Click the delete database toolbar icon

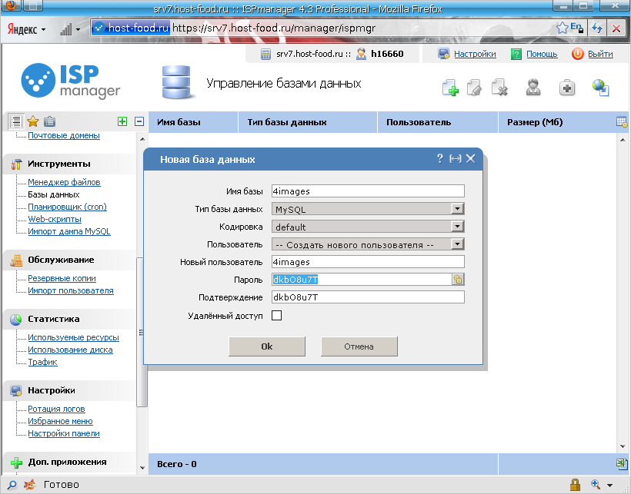499,87
